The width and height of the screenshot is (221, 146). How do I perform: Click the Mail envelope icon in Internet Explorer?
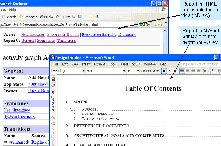(x=65, y=17)
